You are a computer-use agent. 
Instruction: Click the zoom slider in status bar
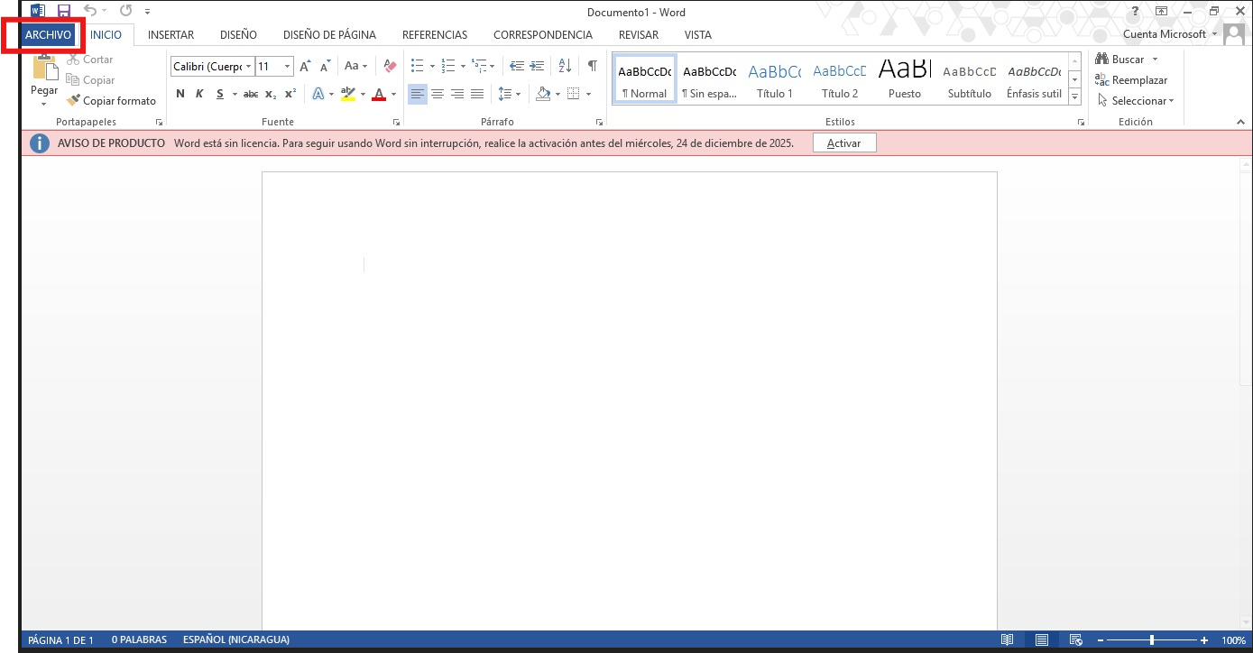click(1152, 640)
